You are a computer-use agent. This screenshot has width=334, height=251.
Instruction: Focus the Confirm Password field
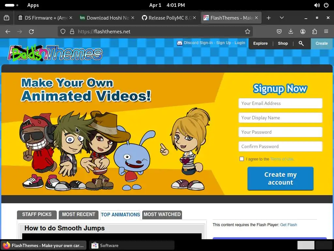tap(280, 146)
